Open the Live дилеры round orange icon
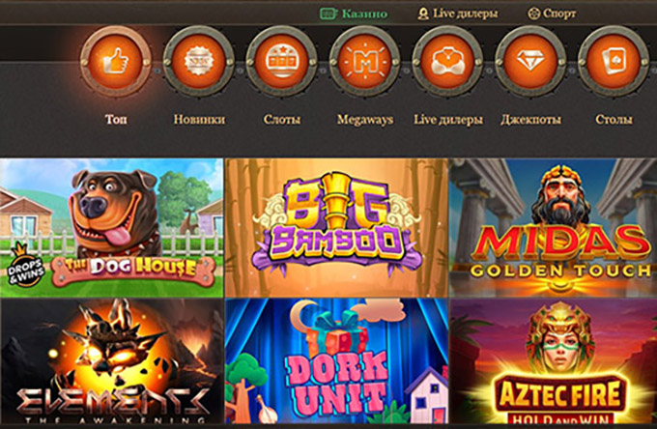Image resolution: width=657 pixels, height=429 pixels. coord(447,61)
